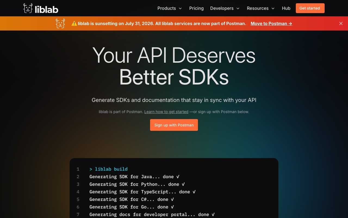Click the 'Generate SDKs and documentation' subtitle
The image size is (348, 218).
coord(174,100)
